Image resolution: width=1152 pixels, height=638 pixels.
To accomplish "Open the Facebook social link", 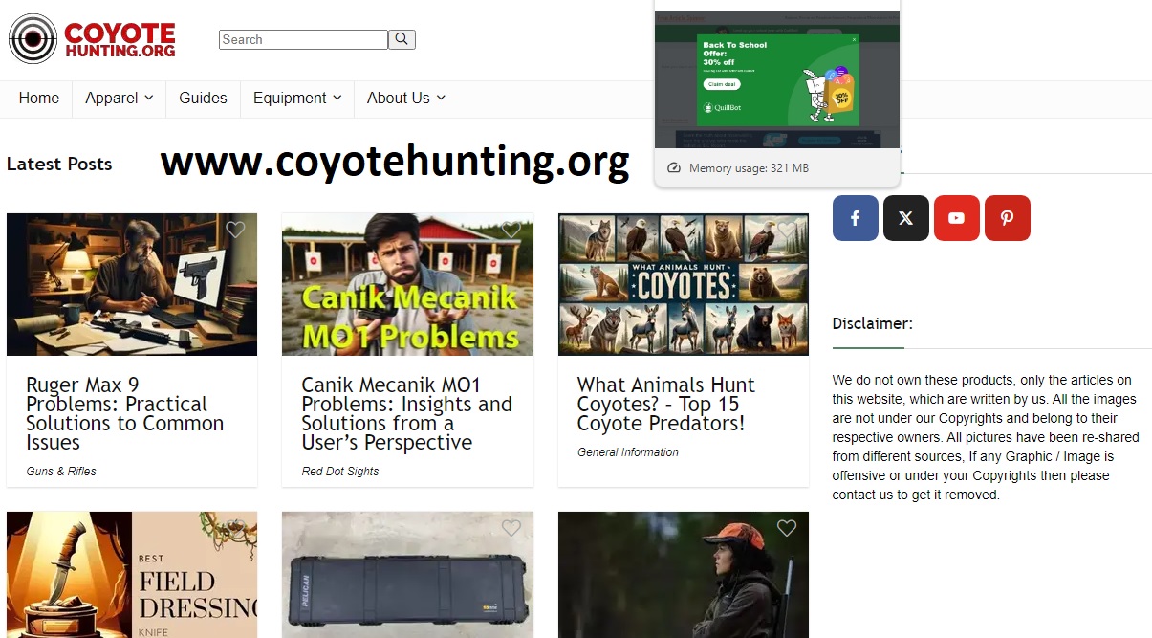I will (x=856, y=218).
